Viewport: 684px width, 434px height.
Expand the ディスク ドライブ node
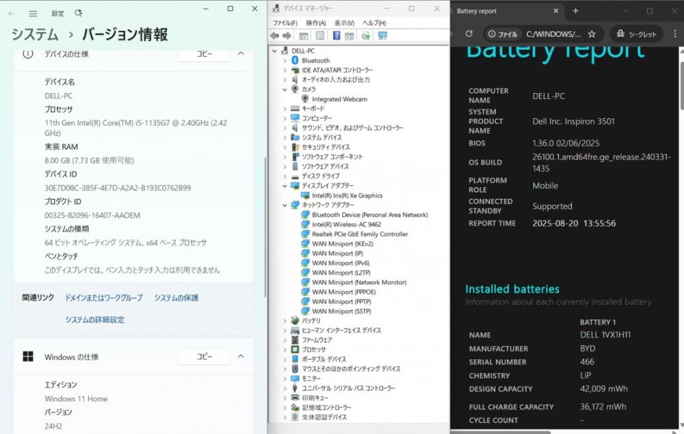(x=285, y=176)
